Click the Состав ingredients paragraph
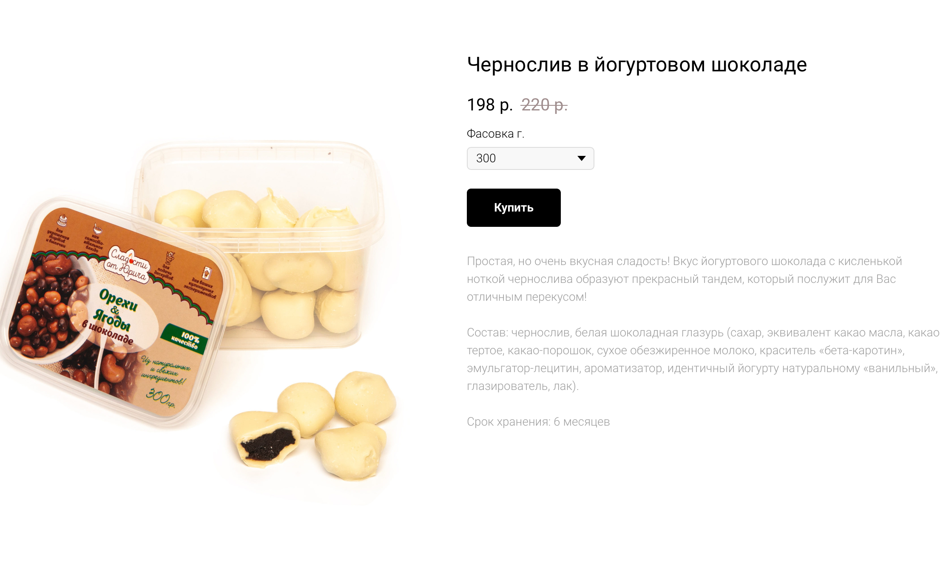Image resolution: width=949 pixels, height=576 pixels. pos(703,359)
